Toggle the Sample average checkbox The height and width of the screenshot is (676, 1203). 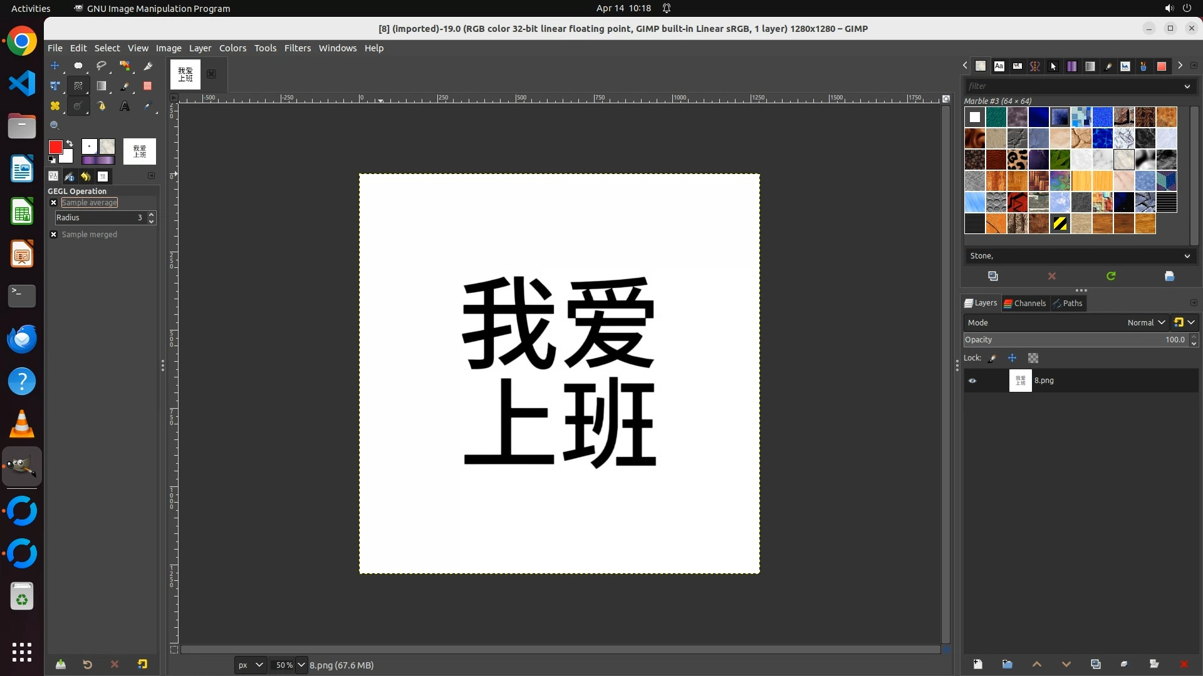tap(54, 203)
